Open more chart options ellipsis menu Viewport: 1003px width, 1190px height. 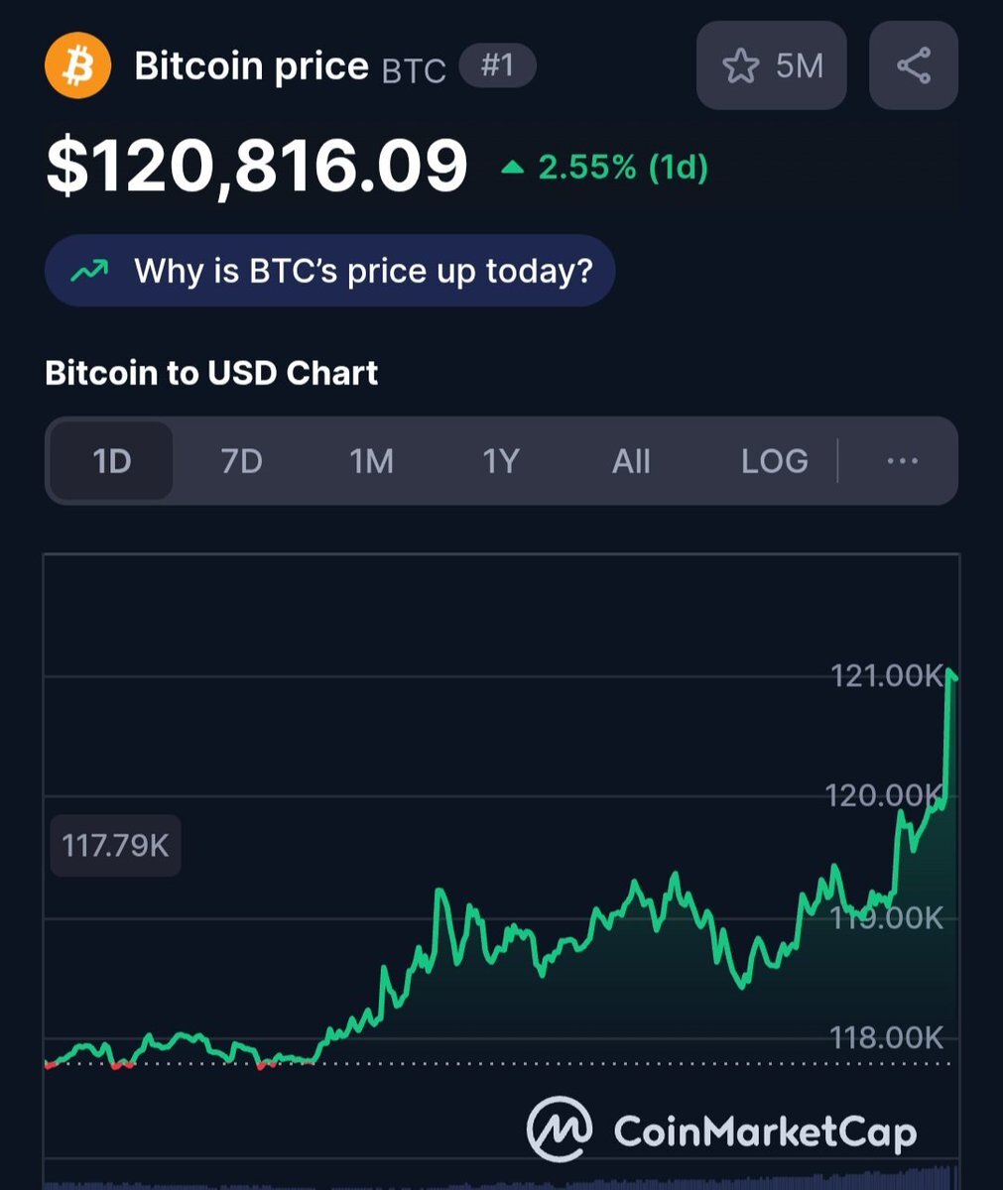click(x=902, y=461)
